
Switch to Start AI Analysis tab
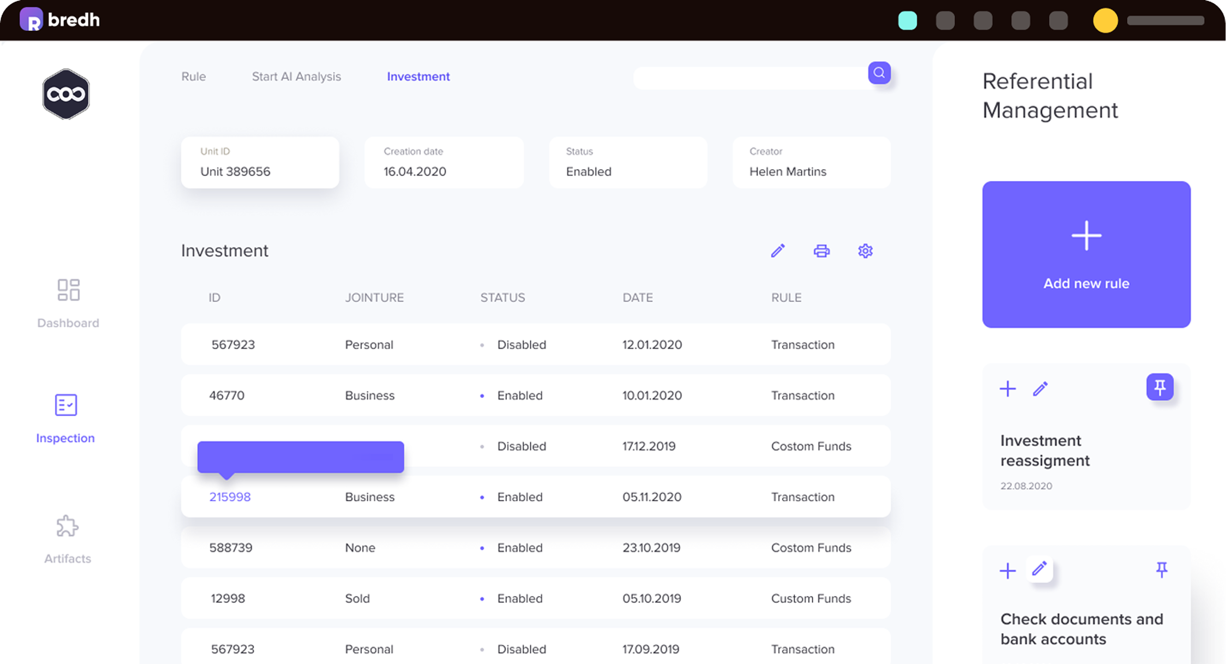[x=296, y=76]
